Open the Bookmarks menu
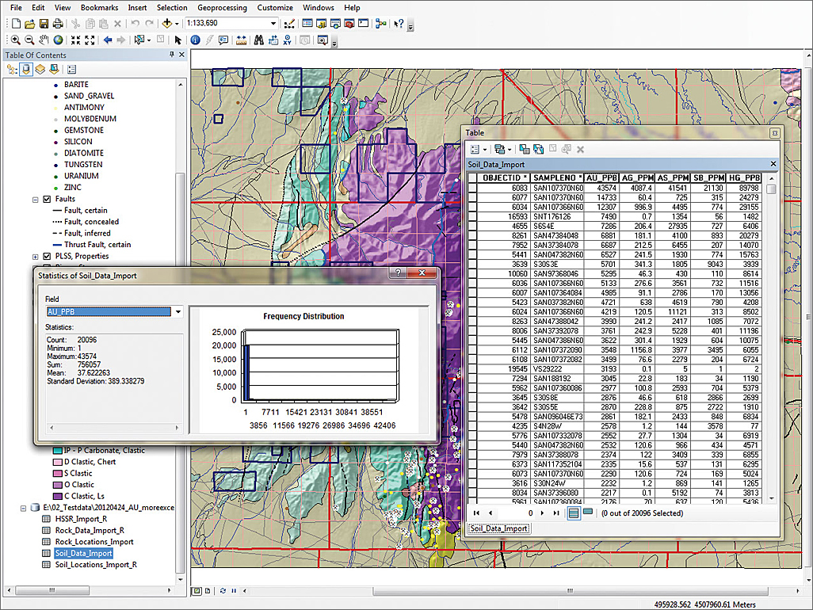The image size is (813, 610). coord(99,8)
